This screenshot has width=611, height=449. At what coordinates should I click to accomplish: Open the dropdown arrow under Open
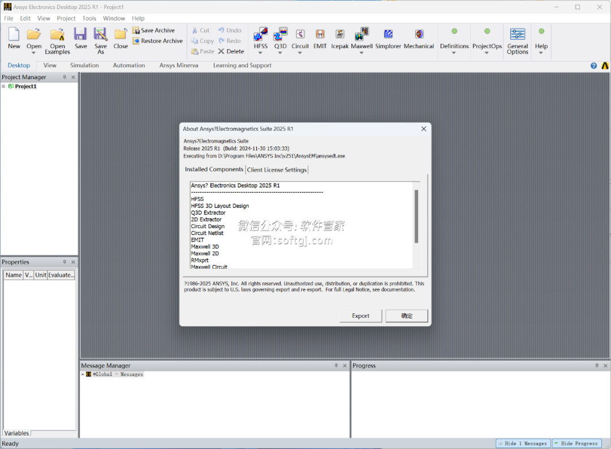point(34,53)
